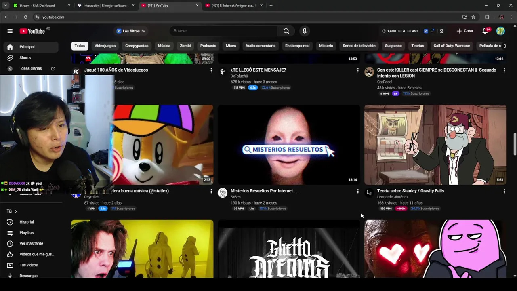The image size is (517, 291).
Task: Select the Podcasts chip
Action: pyautogui.click(x=208, y=46)
